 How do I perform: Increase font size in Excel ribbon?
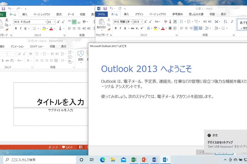click(x=58, y=22)
